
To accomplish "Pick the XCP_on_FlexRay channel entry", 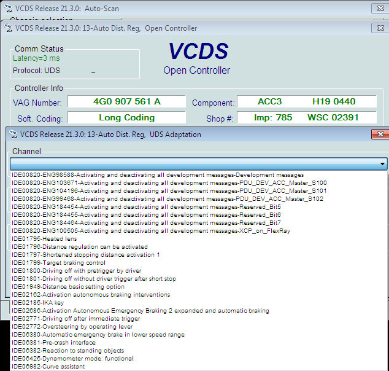I will [198, 231].
